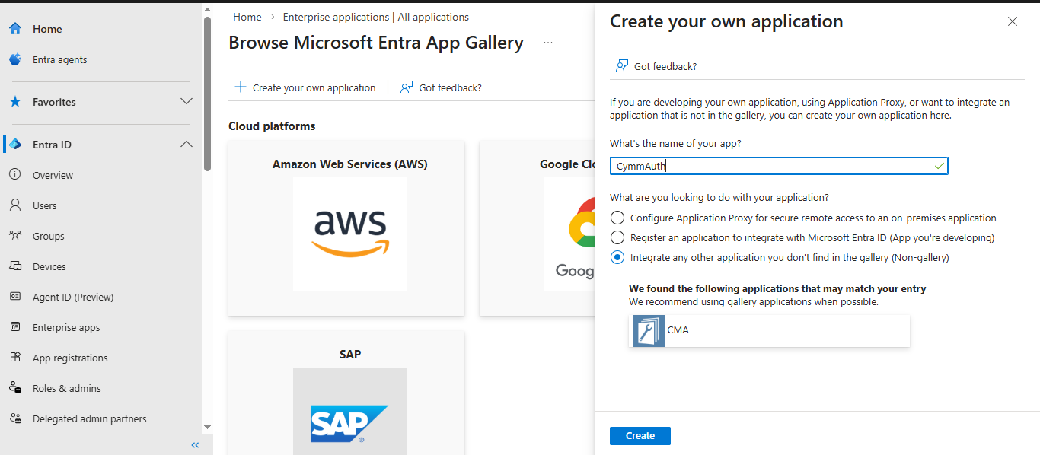Select Integrate any other application (Non-gallery) option
Viewport: 1040px width, 455px height.
click(617, 257)
